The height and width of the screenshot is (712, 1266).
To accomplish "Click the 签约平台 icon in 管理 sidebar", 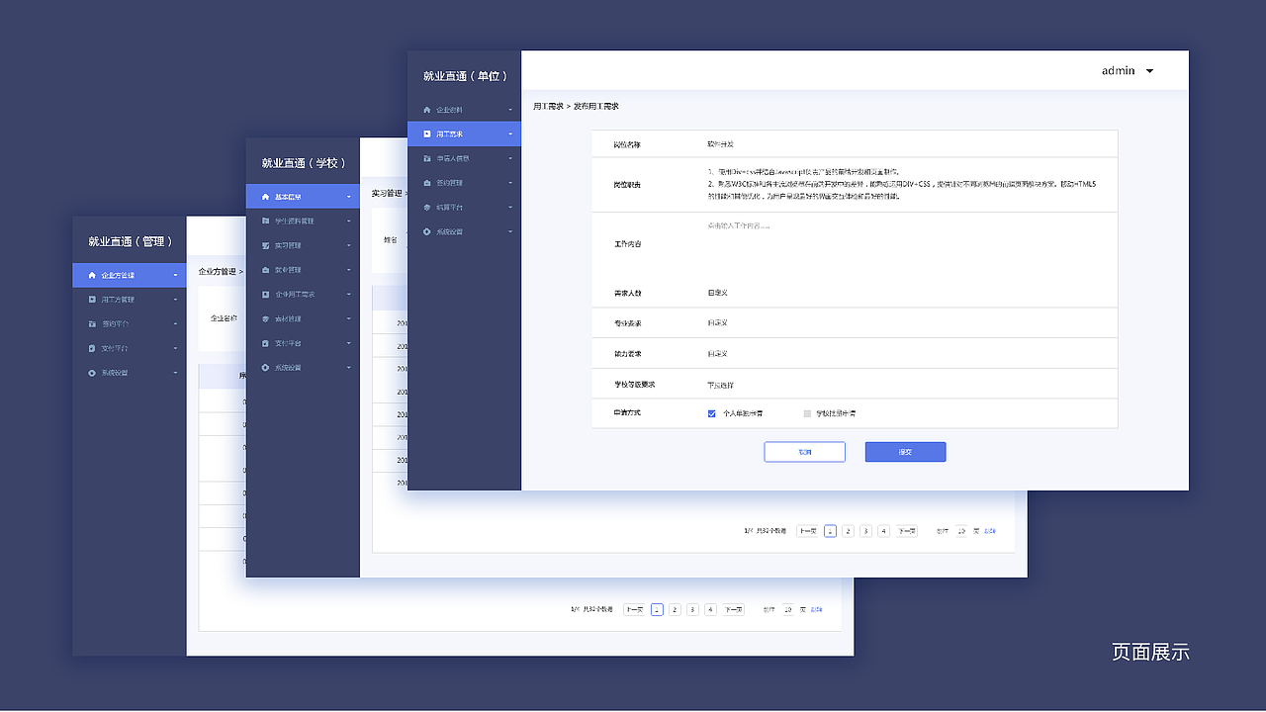I will tap(92, 323).
